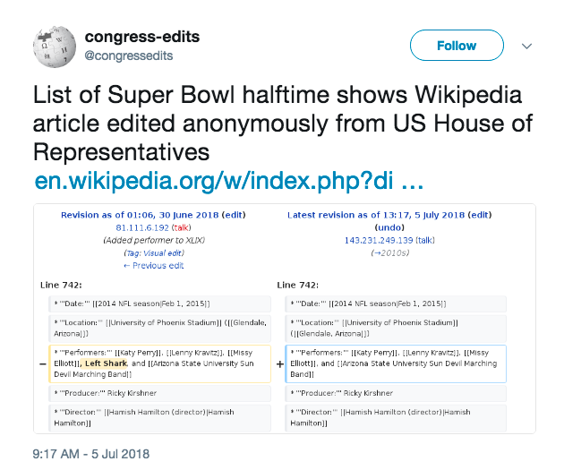Click the highlighted Left Shark removed text
The image size is (564, 470).
pos(106,363)
